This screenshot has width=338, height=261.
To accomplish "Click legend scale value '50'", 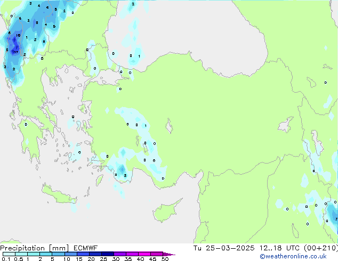I will [165, 259].
